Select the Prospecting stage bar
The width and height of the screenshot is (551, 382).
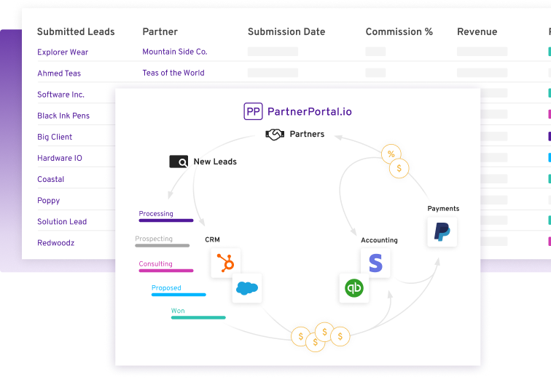click(163, 245)
